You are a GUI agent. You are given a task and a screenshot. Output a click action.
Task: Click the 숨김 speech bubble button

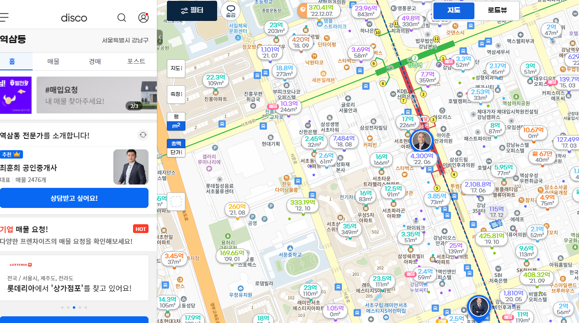click(231, 10)
